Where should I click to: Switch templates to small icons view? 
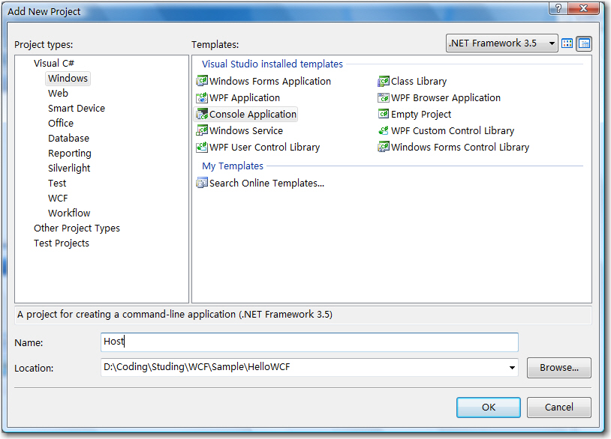(584, 43)
